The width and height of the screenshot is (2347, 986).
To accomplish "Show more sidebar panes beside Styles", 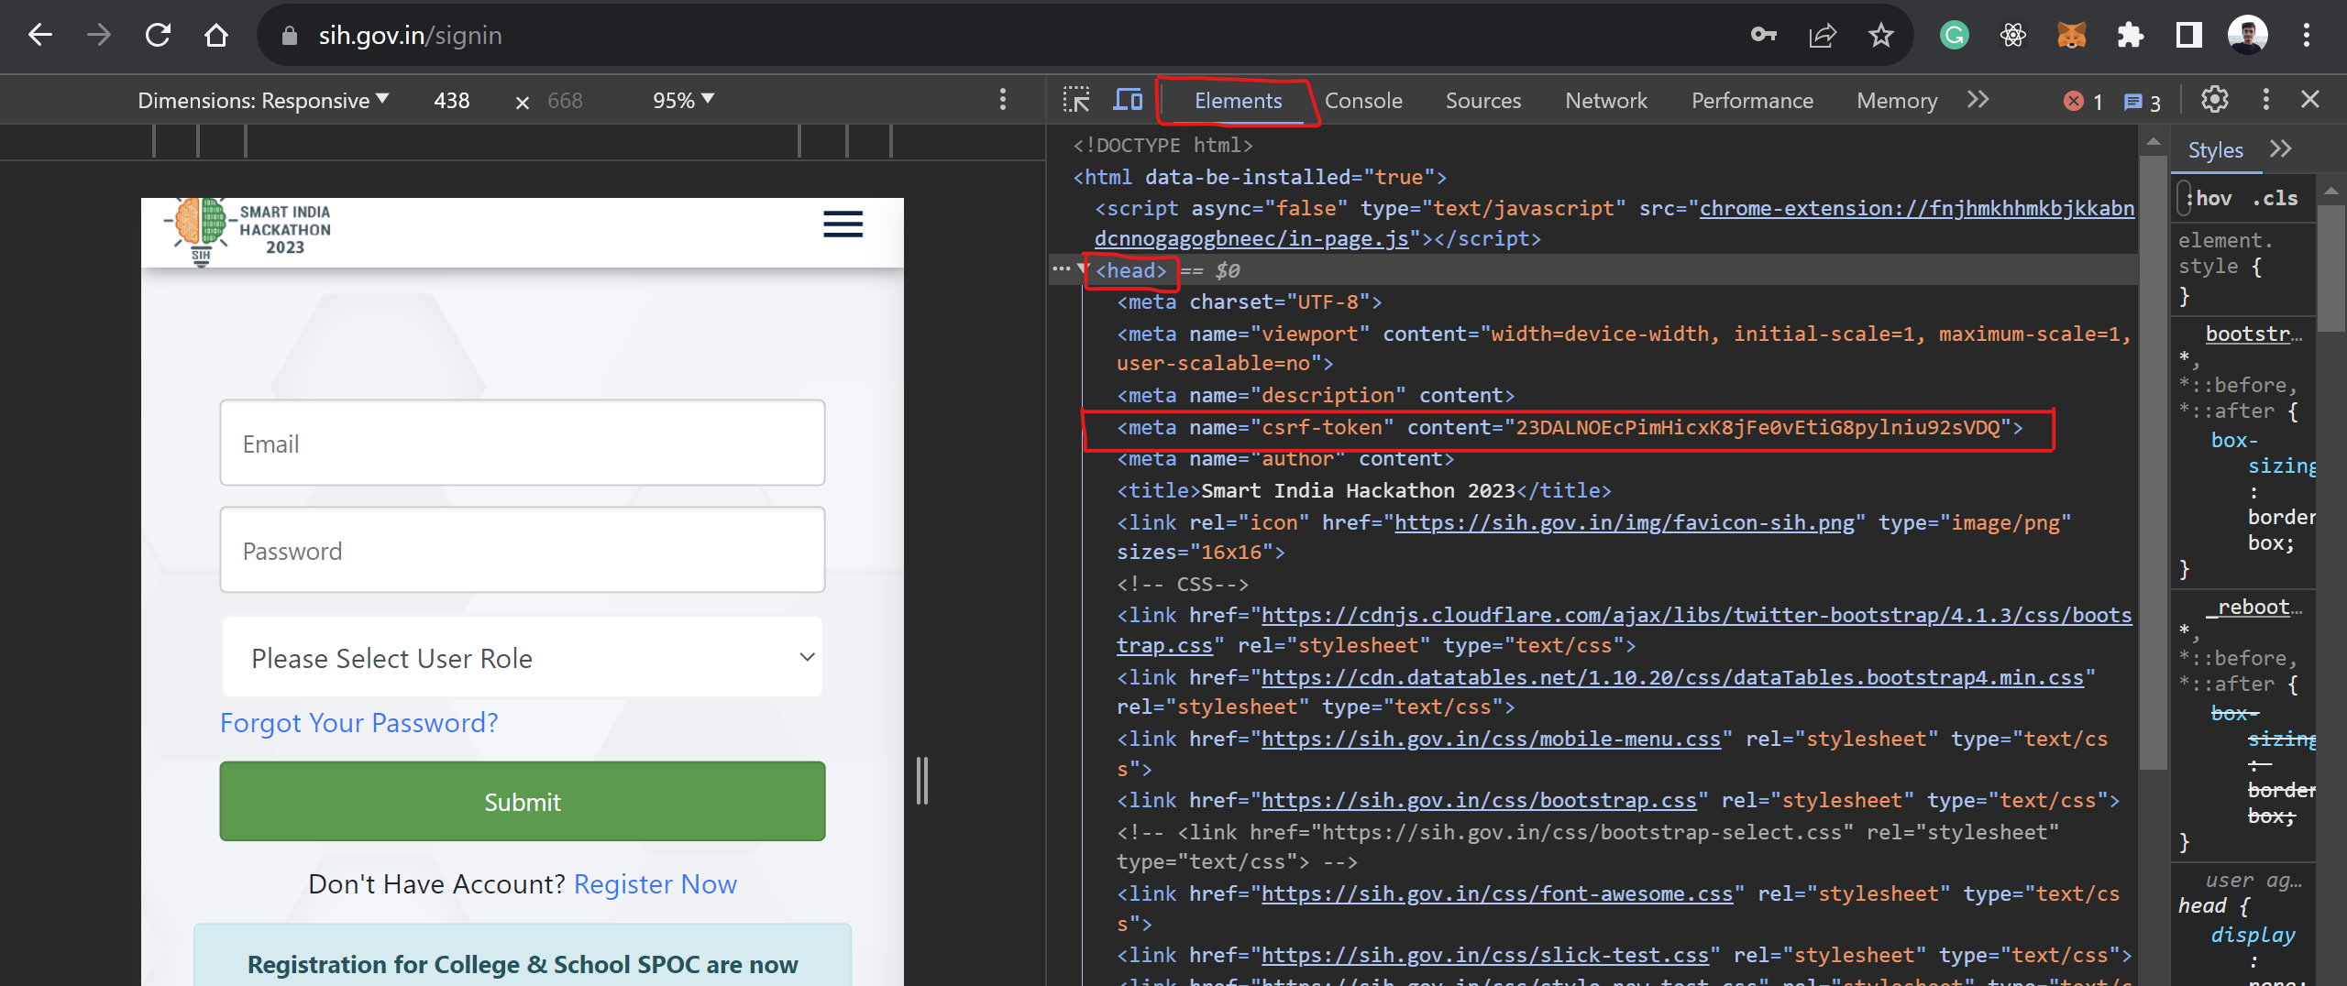I will coord(2281,149).
